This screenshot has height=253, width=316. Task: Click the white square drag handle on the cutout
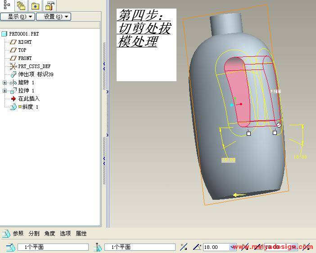coord(249,134)
